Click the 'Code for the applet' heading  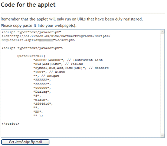click(x=28, y=5)
